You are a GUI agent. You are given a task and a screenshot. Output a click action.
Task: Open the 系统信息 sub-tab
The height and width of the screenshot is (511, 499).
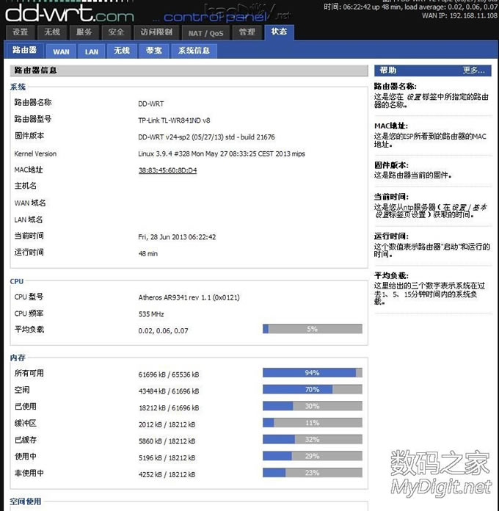pos(194,51)
